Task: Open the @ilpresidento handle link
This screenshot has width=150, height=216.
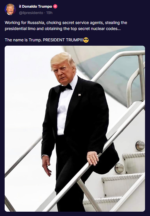Action: tap(31, 13)
